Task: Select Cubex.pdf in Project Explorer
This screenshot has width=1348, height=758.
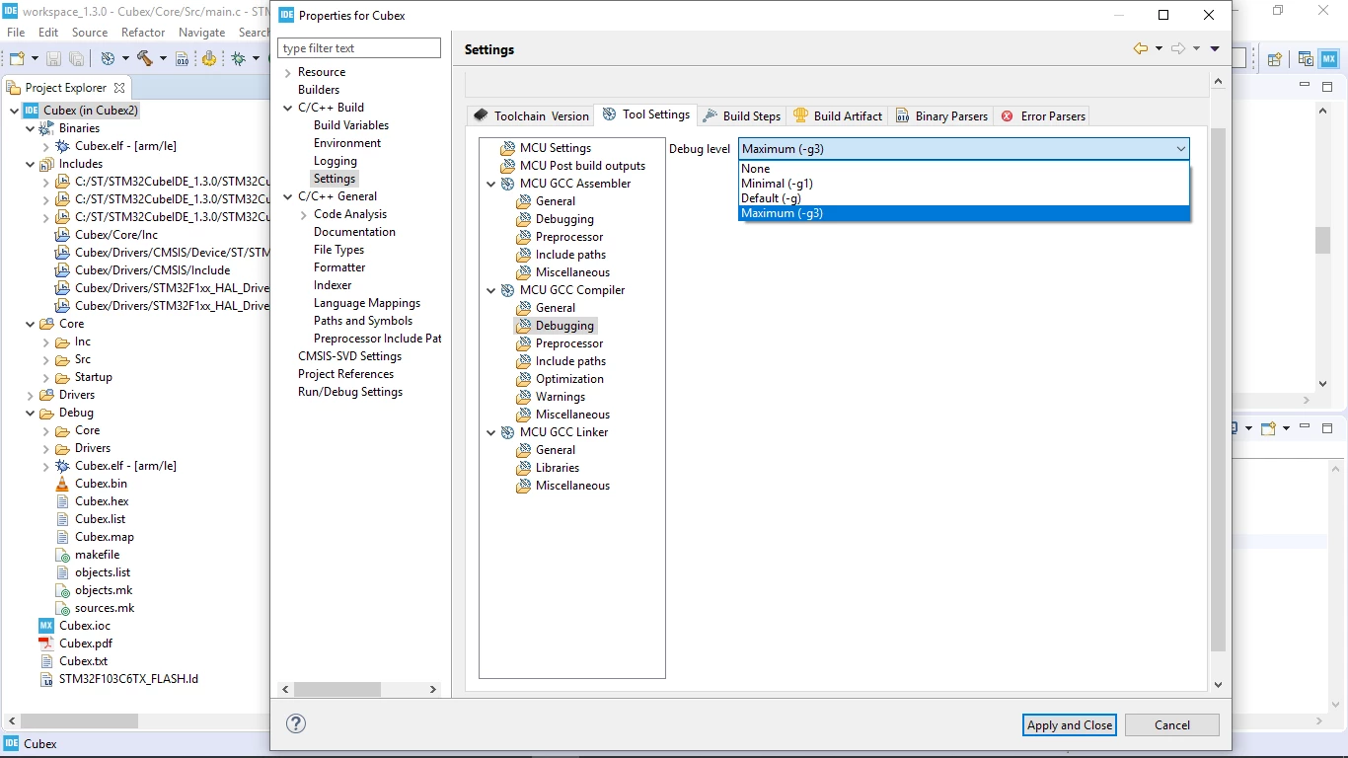Action: pos(86,644)
